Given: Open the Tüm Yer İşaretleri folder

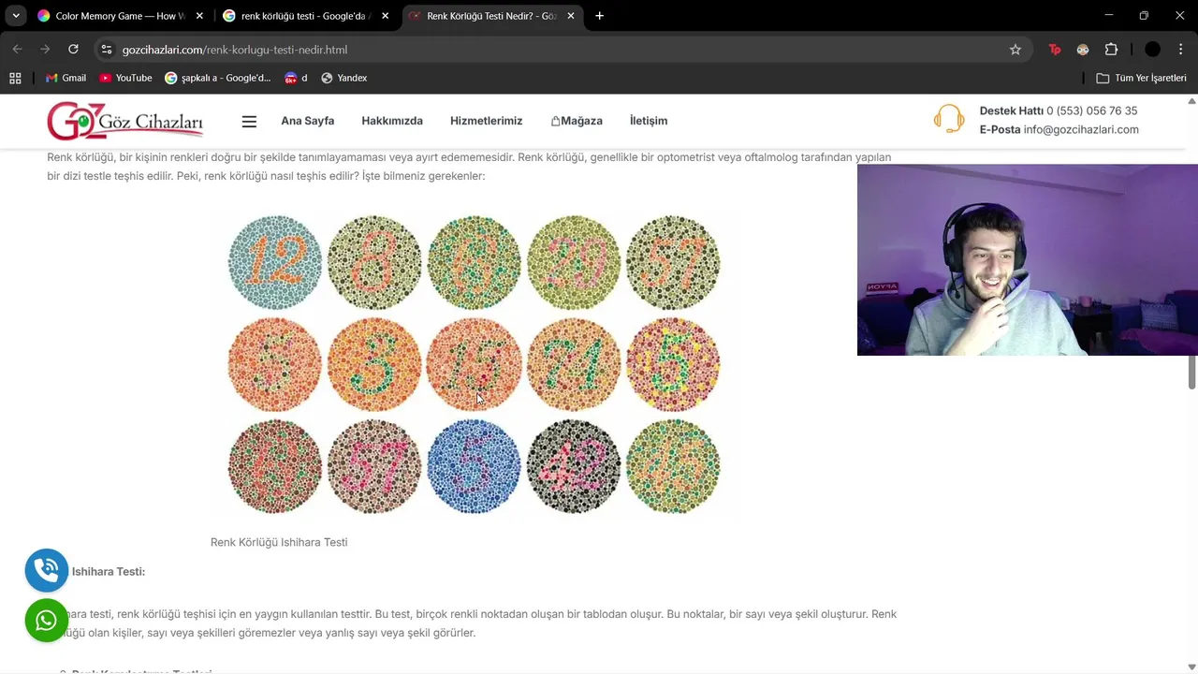Looking at the screenshot, I should 1141,78.
